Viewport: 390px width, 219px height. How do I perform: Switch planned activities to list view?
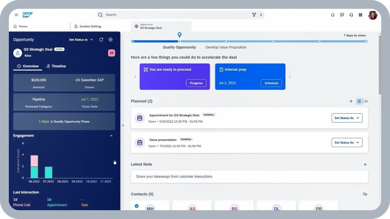click(x=359, y=101)
